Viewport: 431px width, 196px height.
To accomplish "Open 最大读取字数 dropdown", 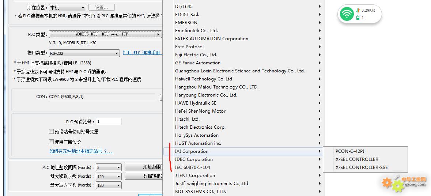I will coord(109,177).
